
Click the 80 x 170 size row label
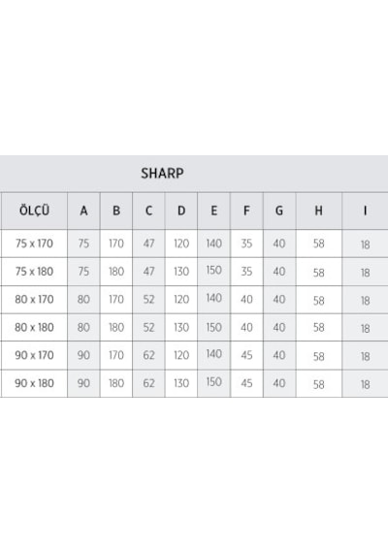34,299
